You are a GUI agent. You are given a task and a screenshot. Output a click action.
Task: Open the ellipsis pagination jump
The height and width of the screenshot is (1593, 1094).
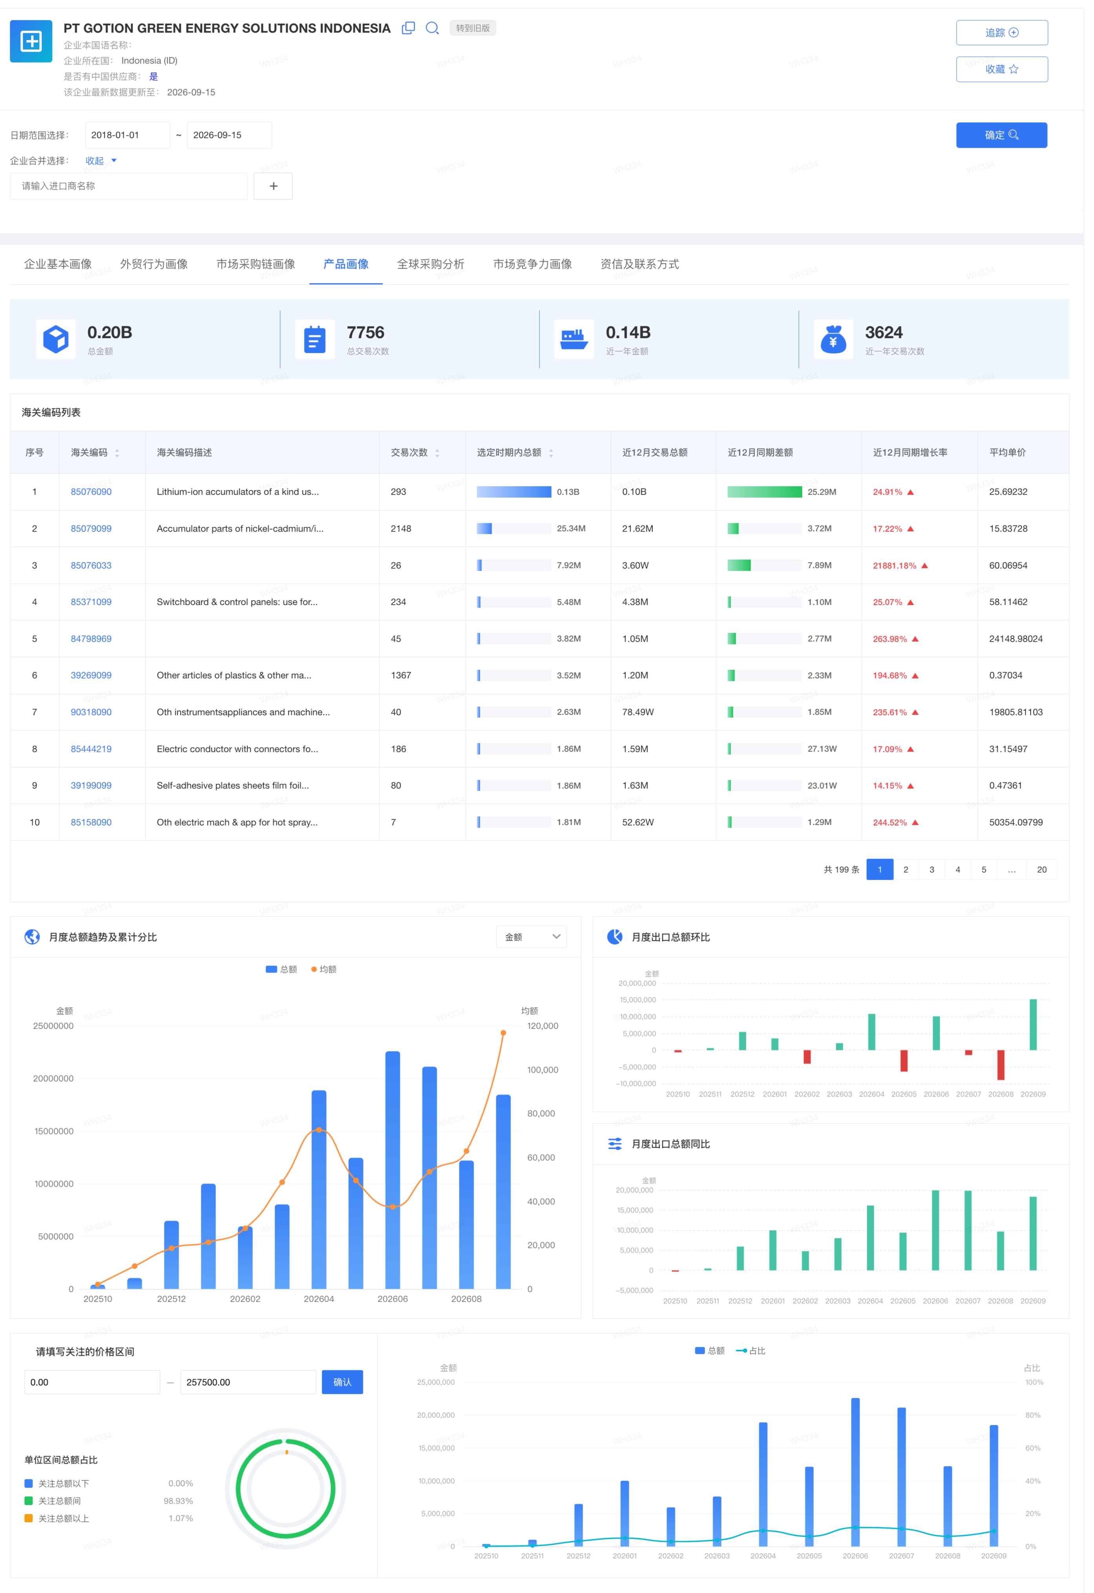[x=1012, y=870]
